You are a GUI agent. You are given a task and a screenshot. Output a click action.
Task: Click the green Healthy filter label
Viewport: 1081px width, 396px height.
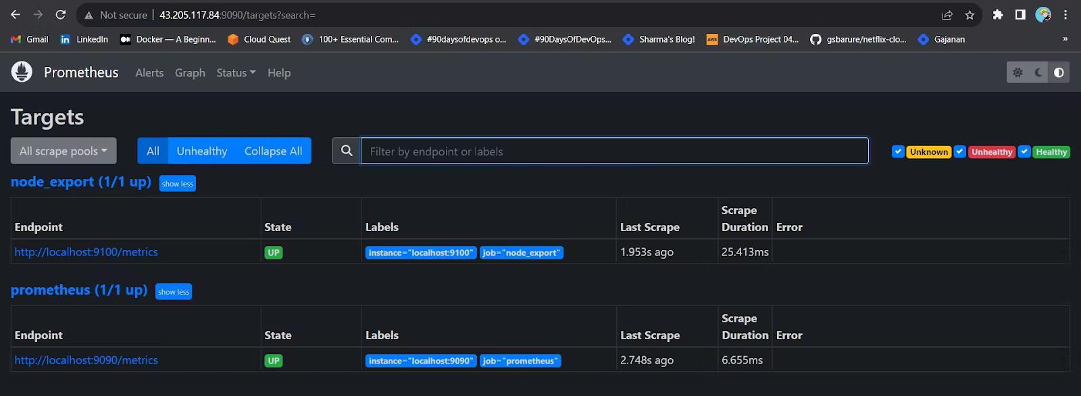[x=1051, y=152]
